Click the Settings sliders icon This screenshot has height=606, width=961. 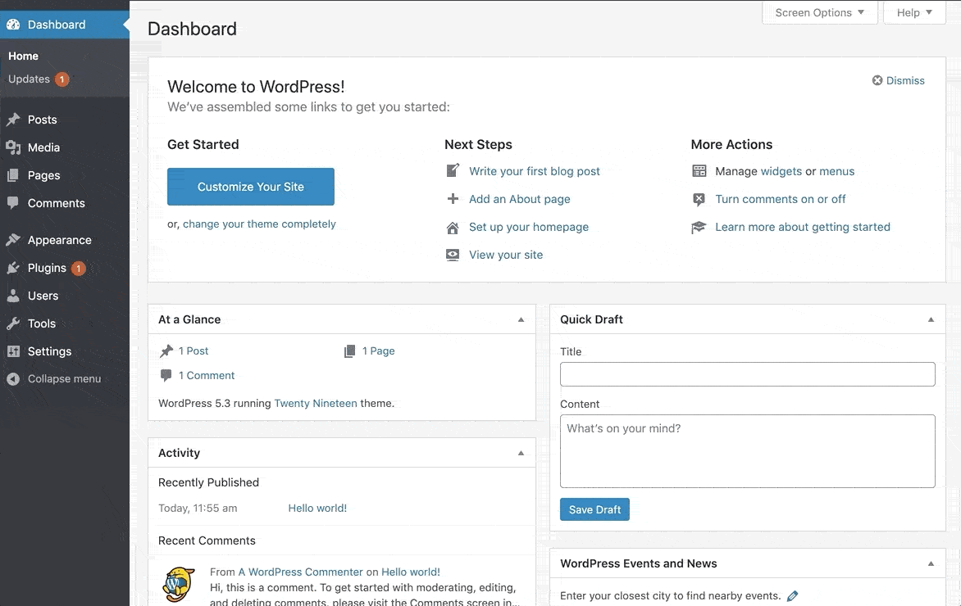coord(13,351)
